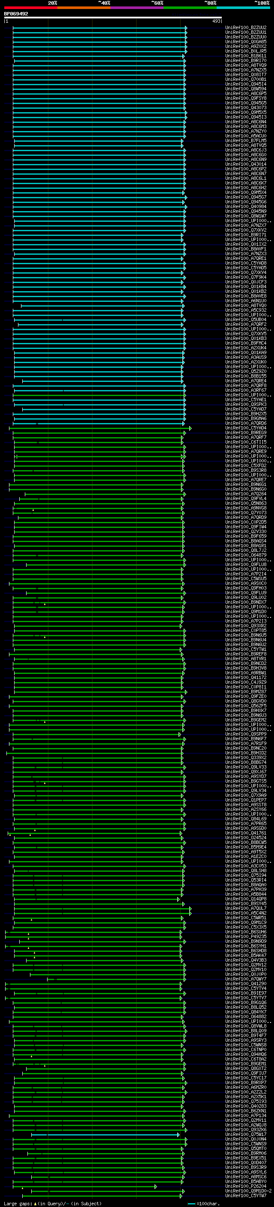Click the UniRef100_A8C6J3 label
The height and width of the screenshot is (1207, 274).
tap(246, 150)
